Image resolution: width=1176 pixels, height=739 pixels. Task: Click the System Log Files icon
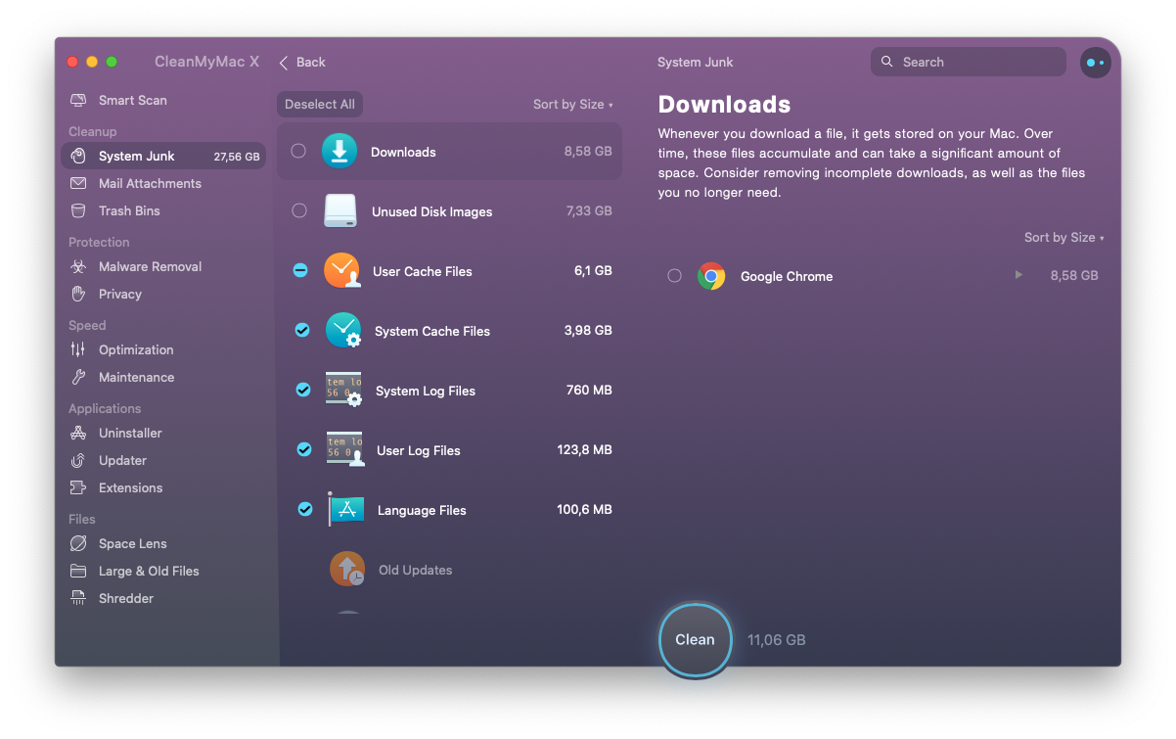tap(343, 391)
